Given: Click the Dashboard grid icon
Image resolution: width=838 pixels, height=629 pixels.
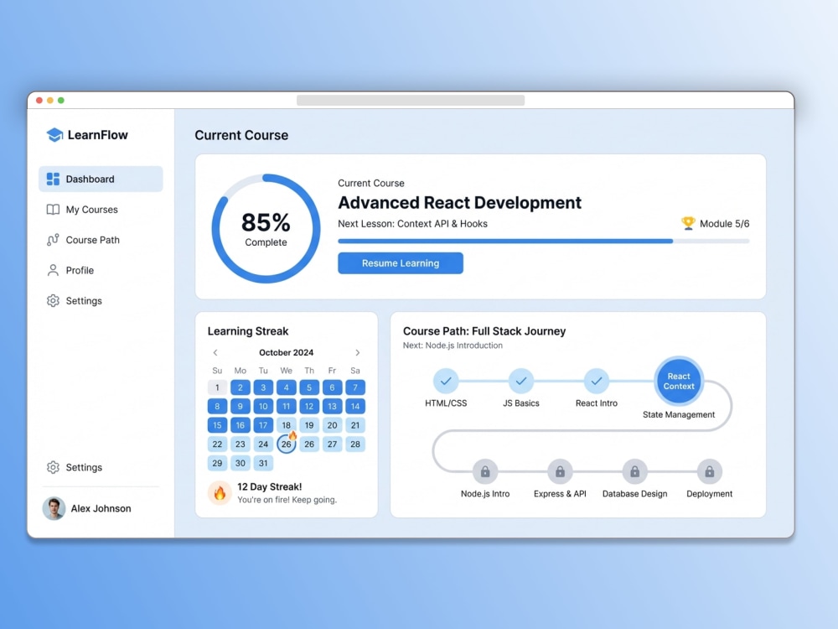Looking at the screenshot, I should pyautogui.click(x=53, y=179).
